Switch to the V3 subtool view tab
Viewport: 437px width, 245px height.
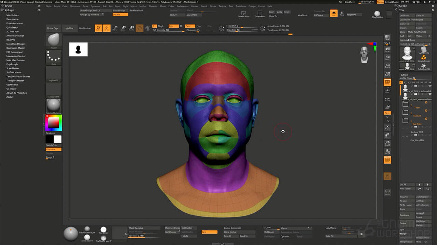click(409, 83)
